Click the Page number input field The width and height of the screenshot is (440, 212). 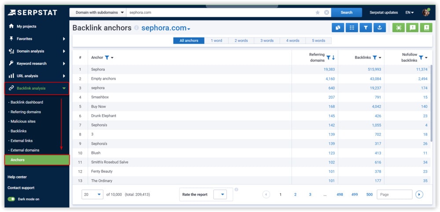(395, 194)
